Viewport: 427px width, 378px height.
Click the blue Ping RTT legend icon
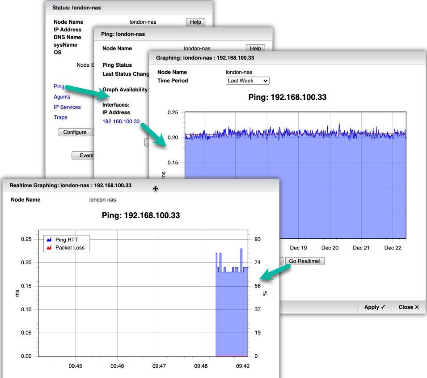49,240
